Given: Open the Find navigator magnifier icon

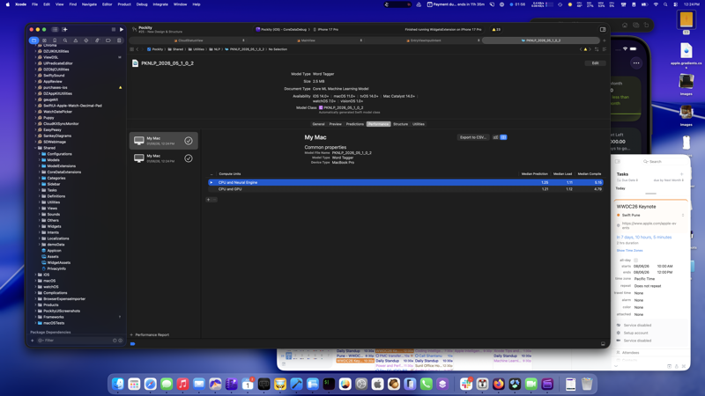Looking at the screenshot, I should tap(65, 40).
